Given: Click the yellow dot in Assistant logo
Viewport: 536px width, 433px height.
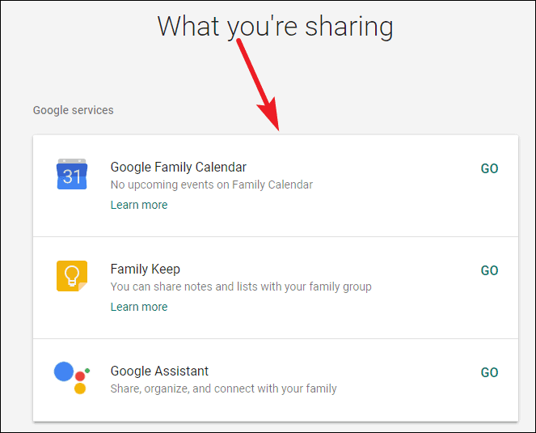Looking at the screenshot, I should [80, 388].
